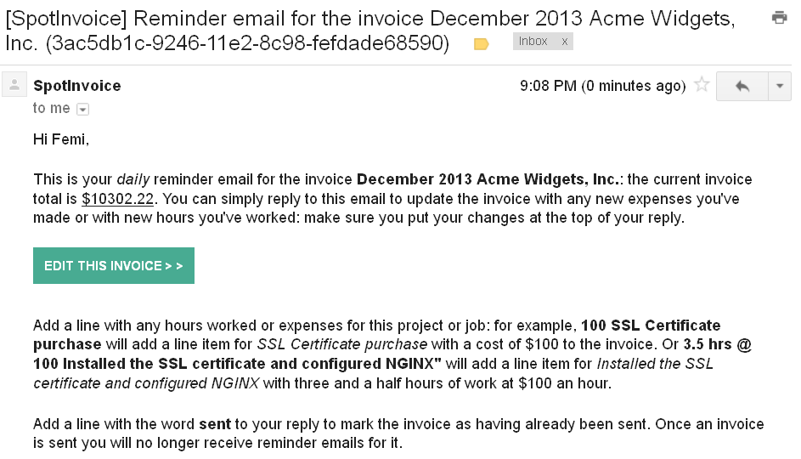
Task: Click bold "December 2013 Acme Widgets, Inc." in body
Action: (x=489, y=180)
